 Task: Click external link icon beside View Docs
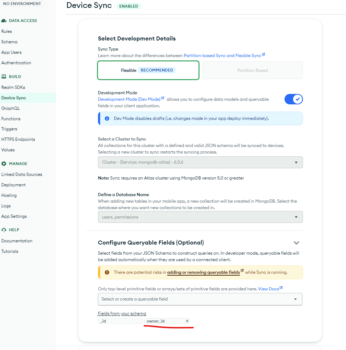click(x=281, y=288)
